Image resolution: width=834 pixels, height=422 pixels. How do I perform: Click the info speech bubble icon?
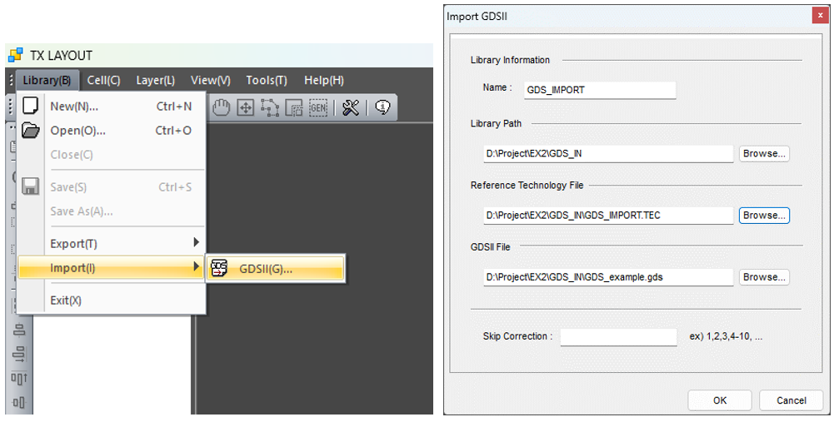(382, 107)
